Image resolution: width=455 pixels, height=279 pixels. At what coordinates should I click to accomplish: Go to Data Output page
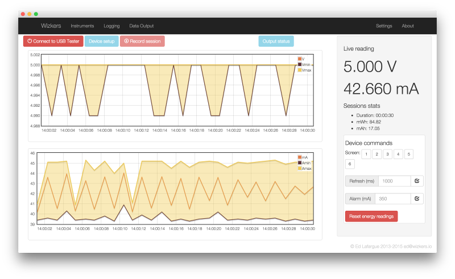[141, 26]
